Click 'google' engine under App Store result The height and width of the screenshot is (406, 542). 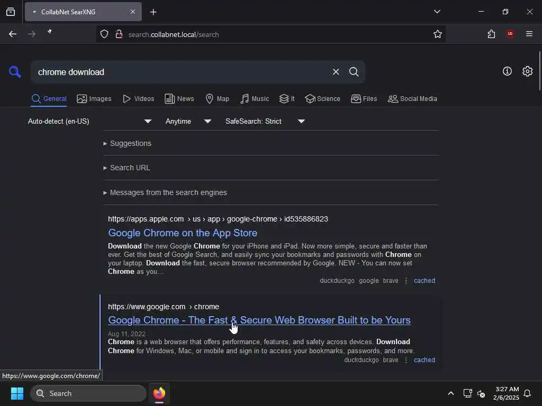(369, 281)
